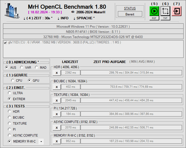Click the BICUBIC load time 402 ms field
The image size is (186, 148).
(x=71, y=87)
